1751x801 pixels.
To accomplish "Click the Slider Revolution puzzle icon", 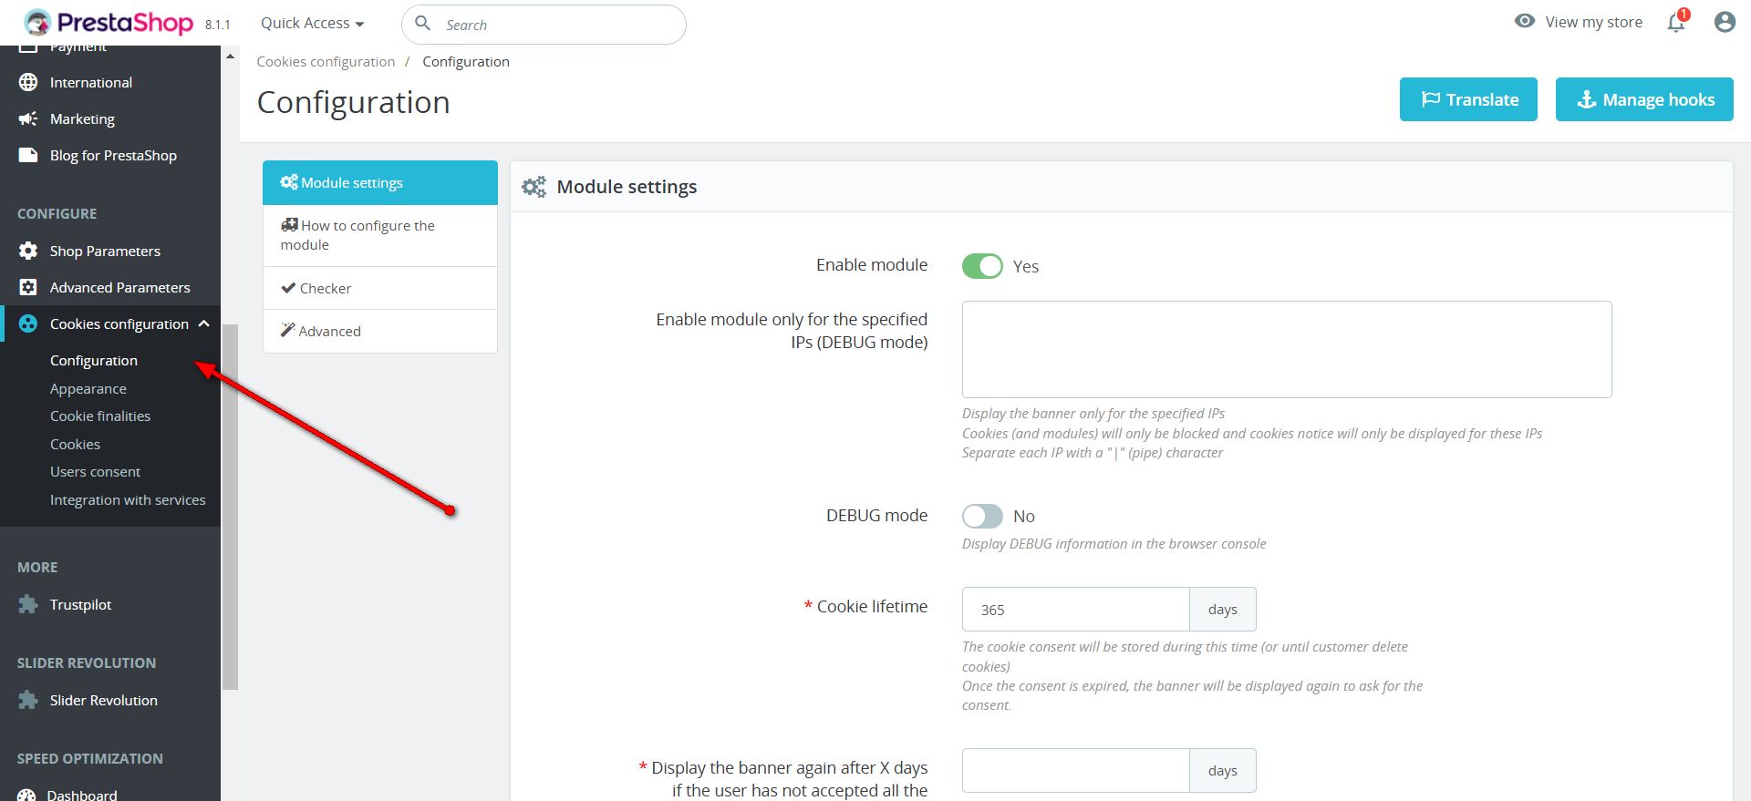I will coord(28,700).
